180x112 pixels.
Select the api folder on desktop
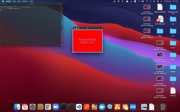click(173, 20)
